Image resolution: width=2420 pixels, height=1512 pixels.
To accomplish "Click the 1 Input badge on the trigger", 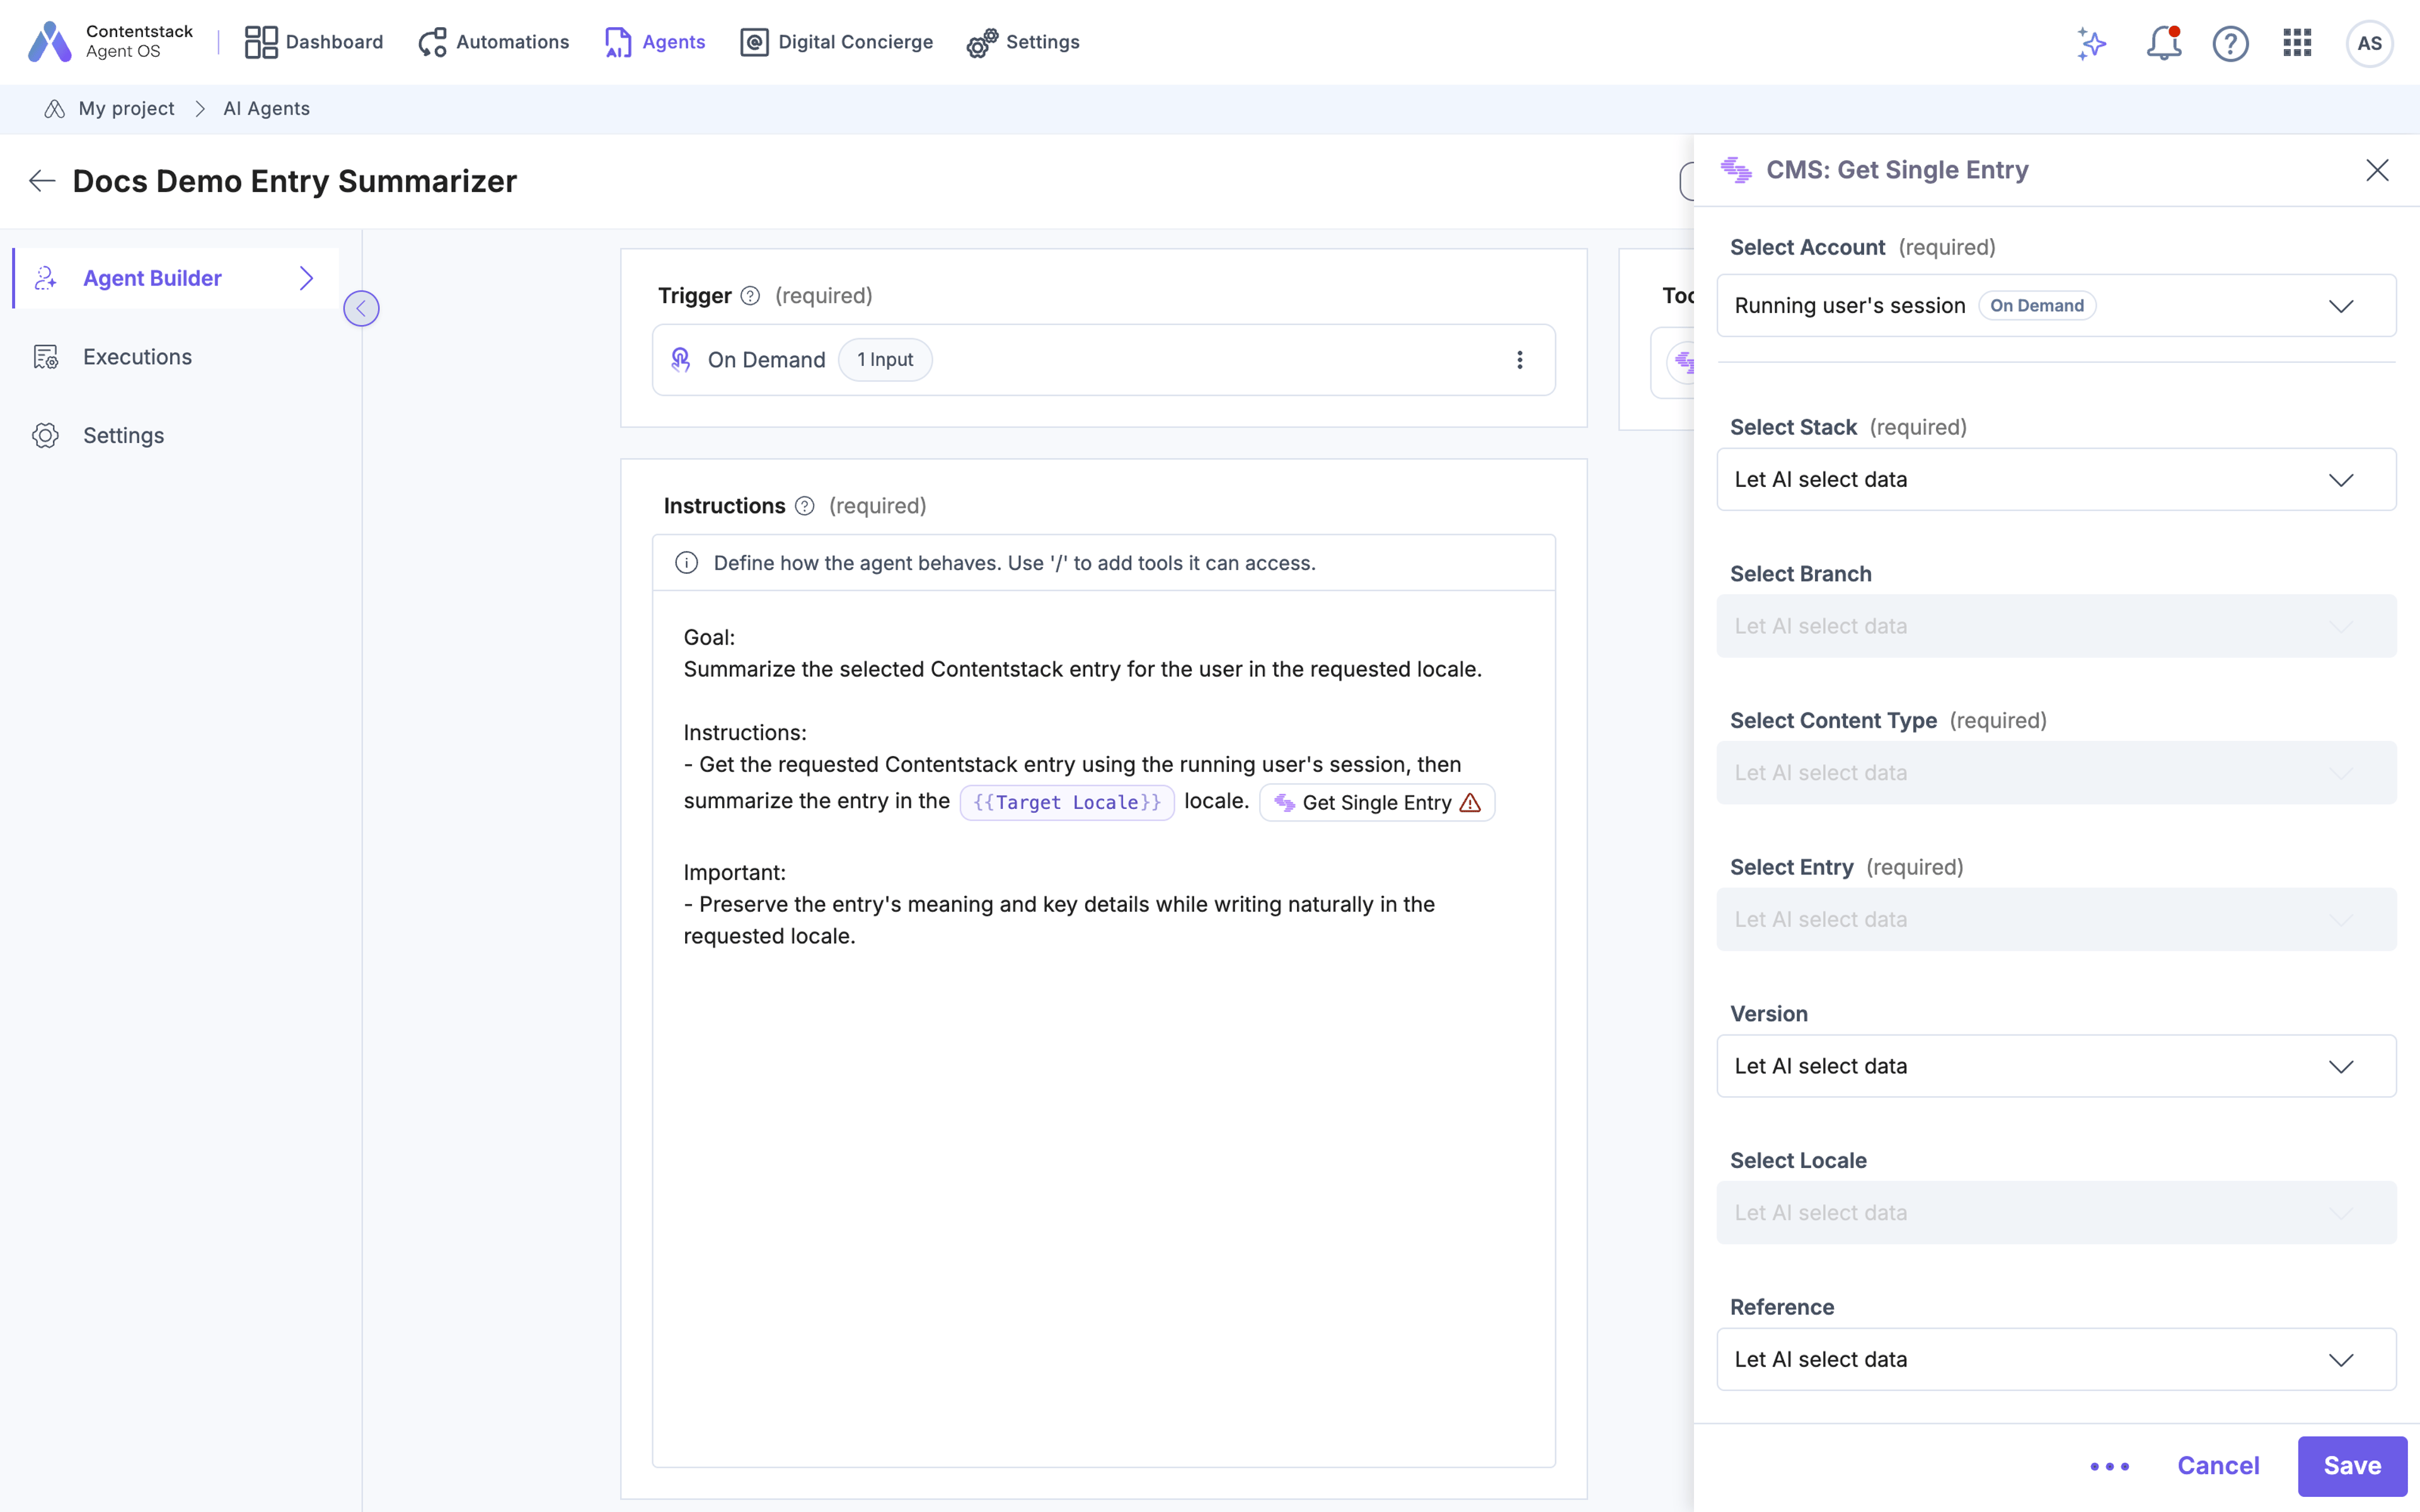I will 885,360.
